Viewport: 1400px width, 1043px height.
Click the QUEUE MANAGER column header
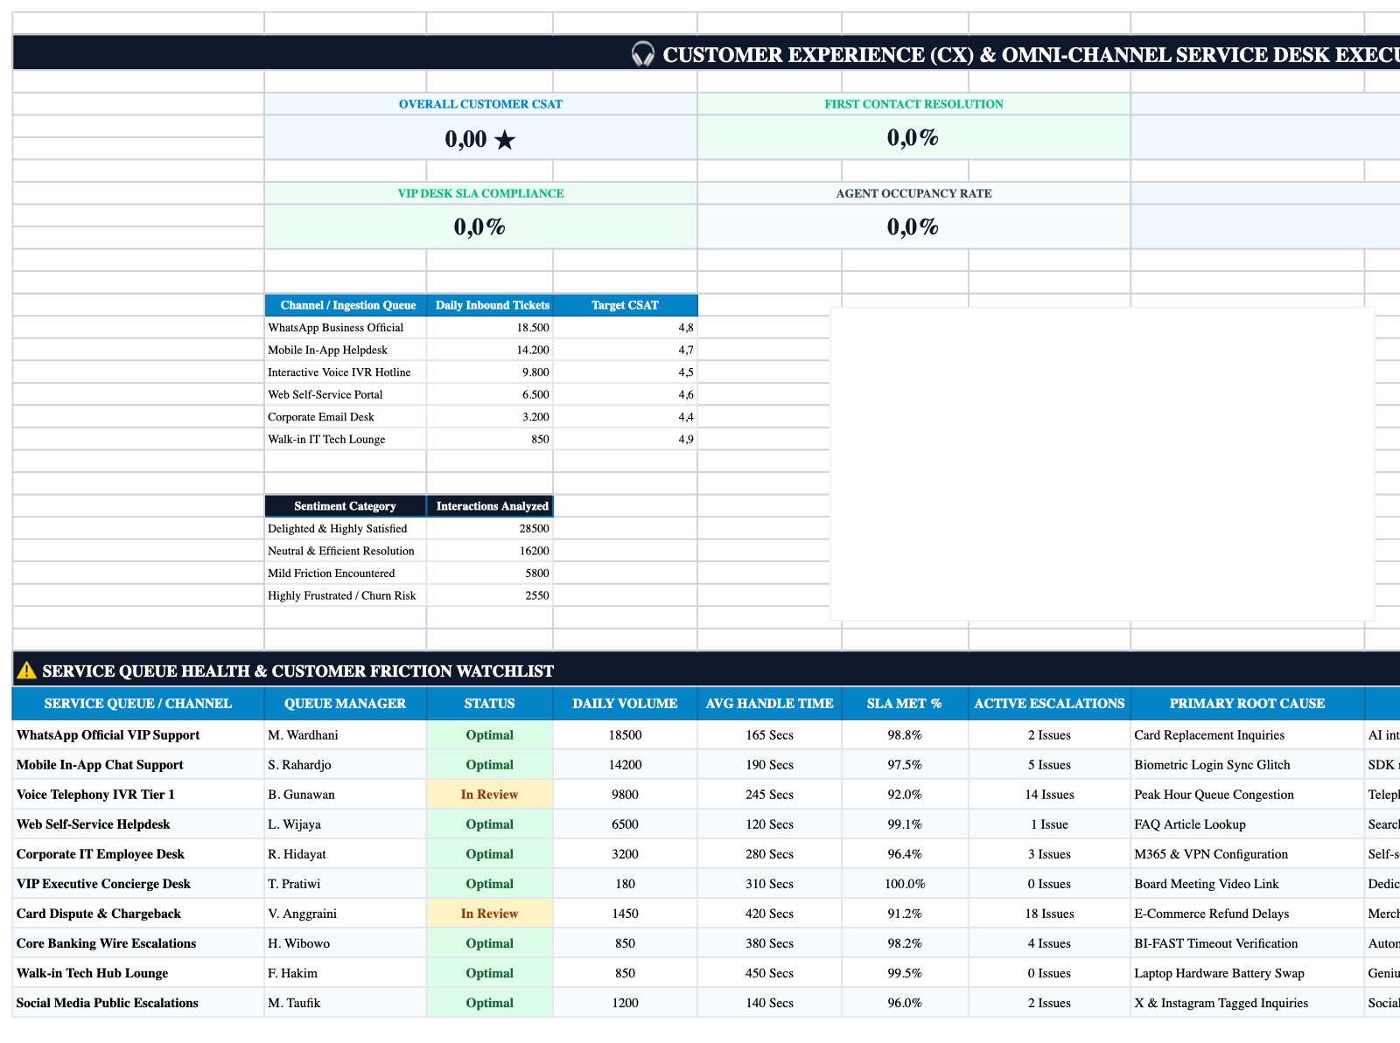click(346, 704)
